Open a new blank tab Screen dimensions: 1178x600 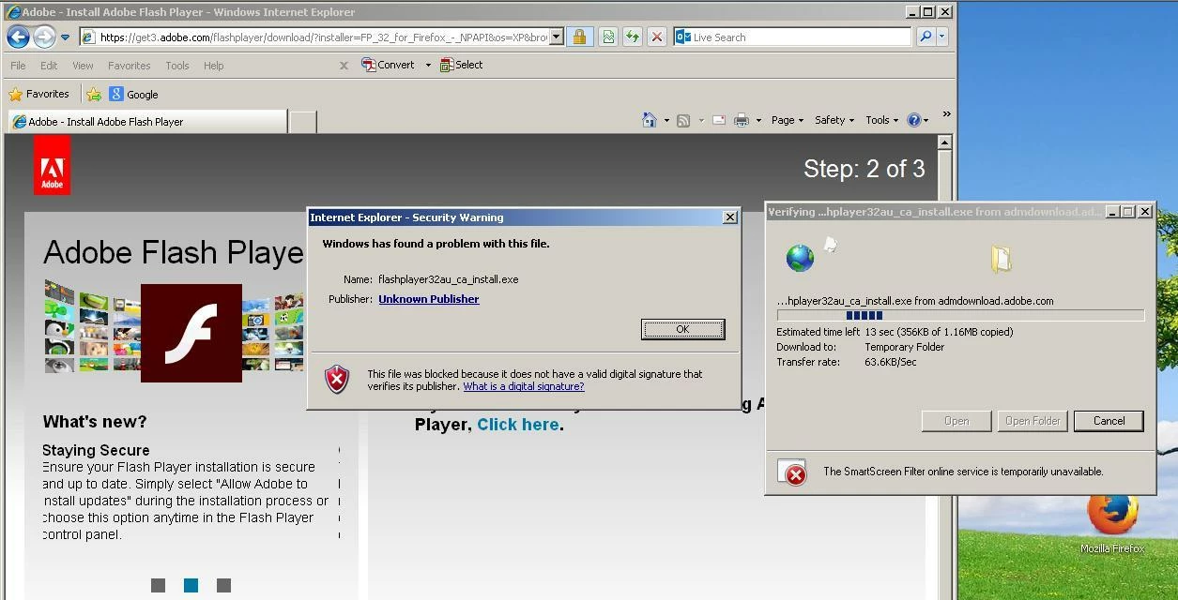[x=302, y=122]
